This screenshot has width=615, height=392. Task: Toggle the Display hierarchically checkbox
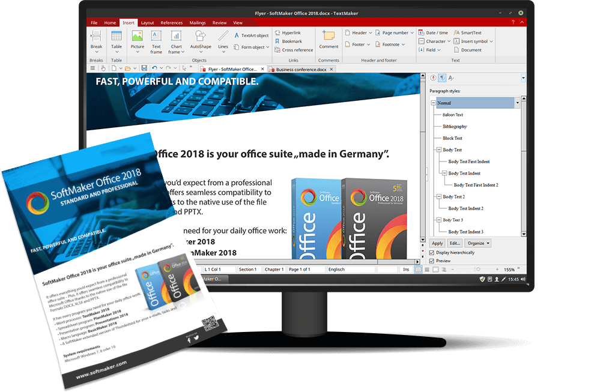pos(432,253)
